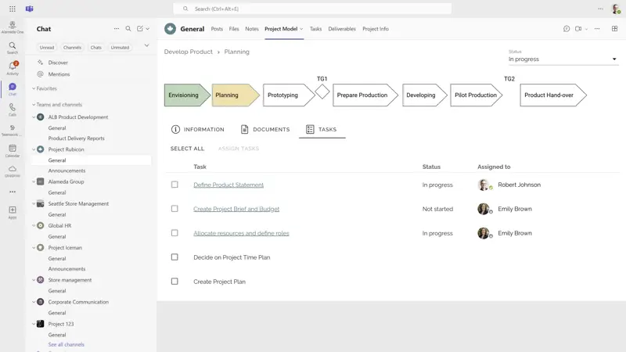The width and height of the screenshot is (626, 352).
Task: Start a new chat compose icon
Action: coord(140,29)
